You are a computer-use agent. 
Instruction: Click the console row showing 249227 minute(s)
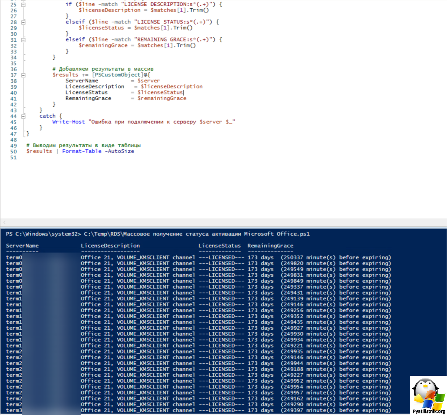pos(199,375)
